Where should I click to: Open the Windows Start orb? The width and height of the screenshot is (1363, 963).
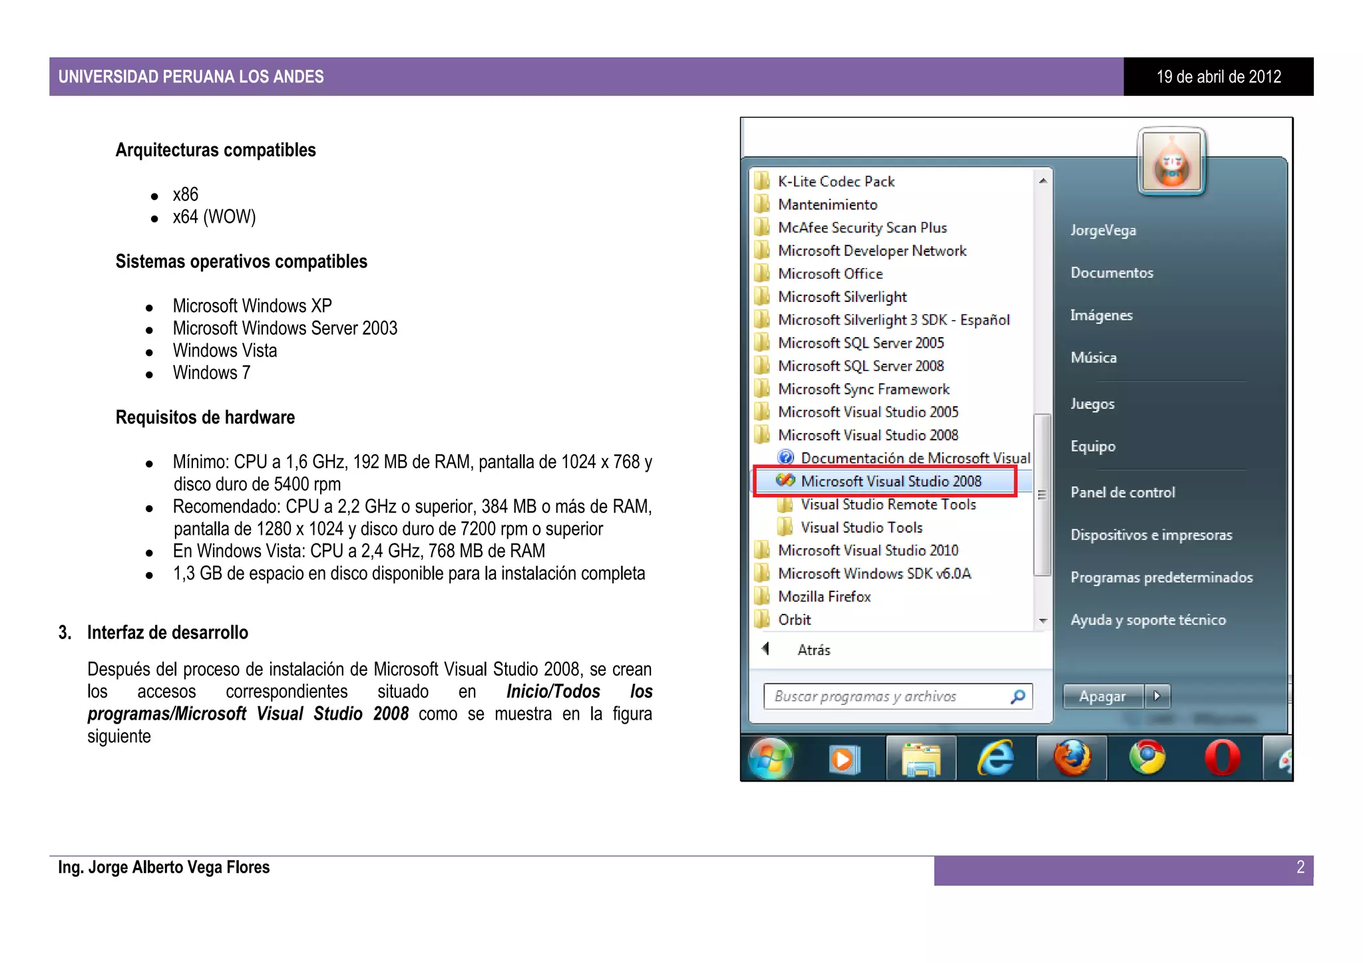pyautogui.click(x=771, y=758)
